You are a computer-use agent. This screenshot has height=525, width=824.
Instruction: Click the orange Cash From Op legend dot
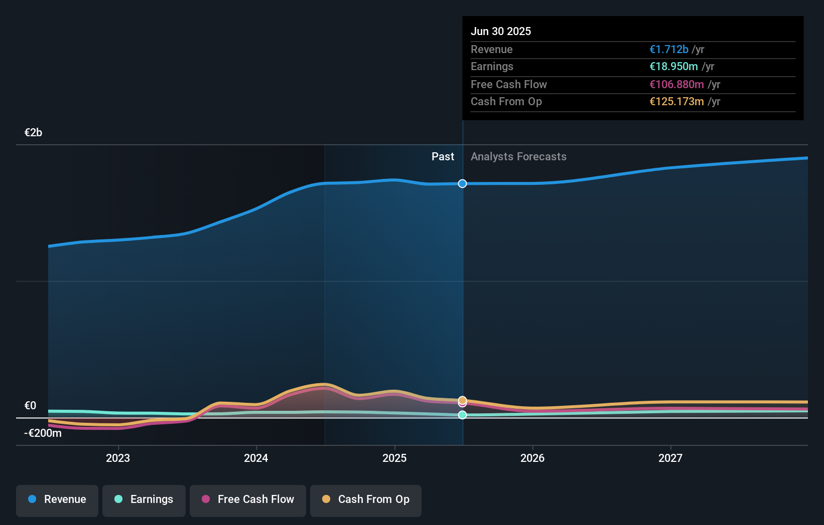[327, 499]
